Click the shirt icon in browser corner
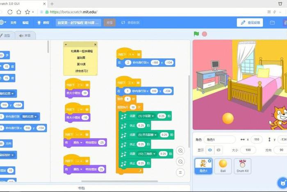This screenshot has width=287, height=192. pos(280,3)
